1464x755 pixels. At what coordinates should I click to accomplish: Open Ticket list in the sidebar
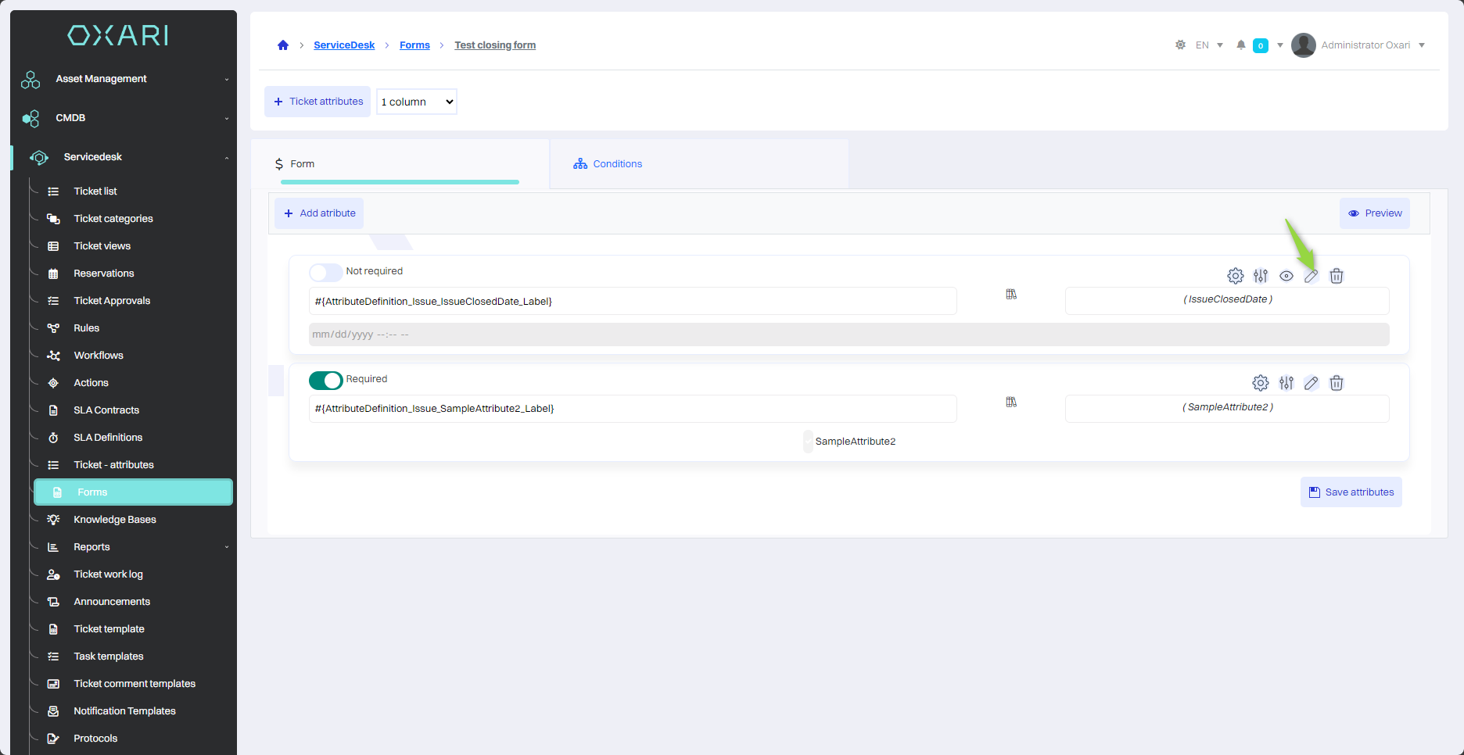pos(95,191)
